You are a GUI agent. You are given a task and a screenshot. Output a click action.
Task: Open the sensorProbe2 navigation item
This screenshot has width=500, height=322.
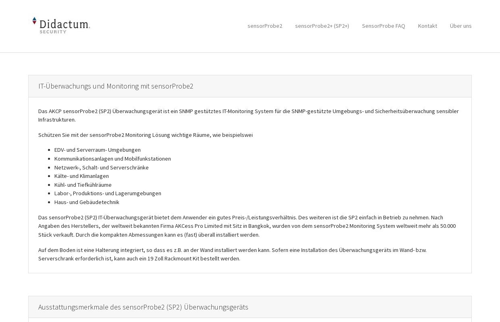[x=265, y=26]
